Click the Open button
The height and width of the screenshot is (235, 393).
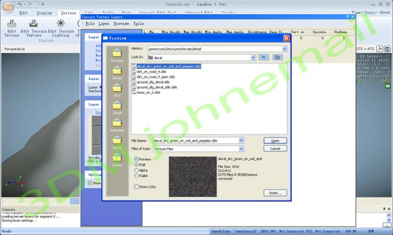(275, 141)
